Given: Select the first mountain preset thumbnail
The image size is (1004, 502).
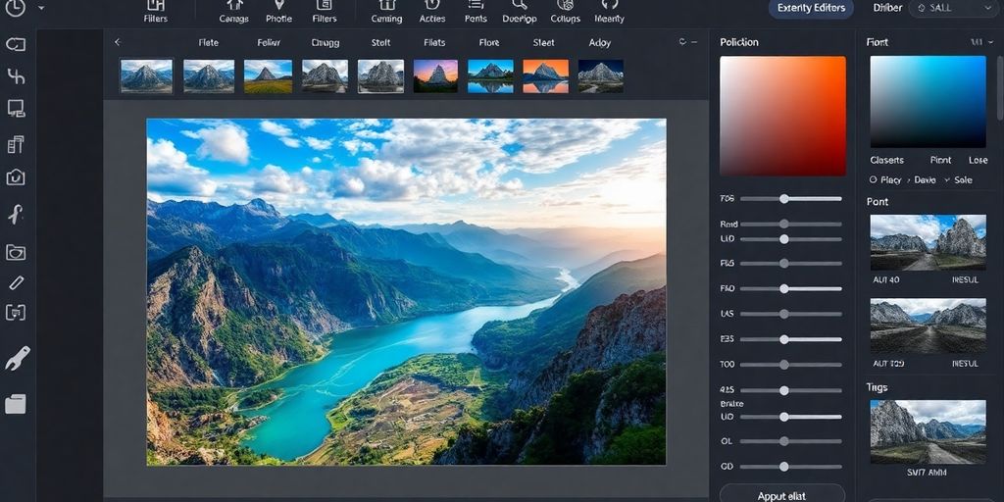Looking at the screenshot, I should (146, 76).
